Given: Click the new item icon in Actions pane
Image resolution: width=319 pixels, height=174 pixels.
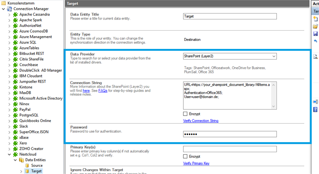Looking at the screenshot, I should (315, 19).
